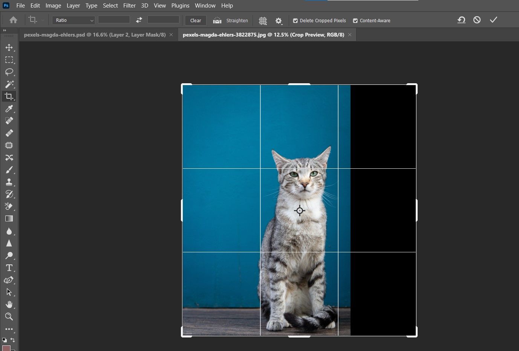The image size is (519, 351).
Task: Select the Eyedropper tool
Action: click(x=9, y=109)
